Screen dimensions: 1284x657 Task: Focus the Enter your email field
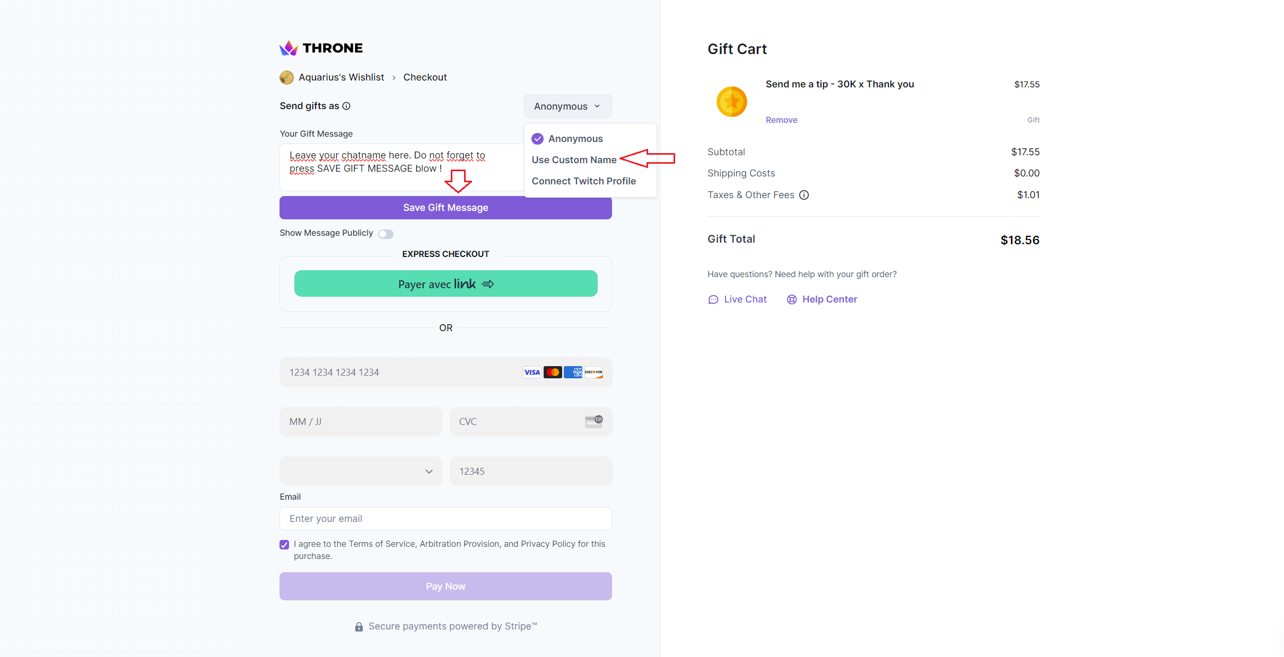click(446, 519)
